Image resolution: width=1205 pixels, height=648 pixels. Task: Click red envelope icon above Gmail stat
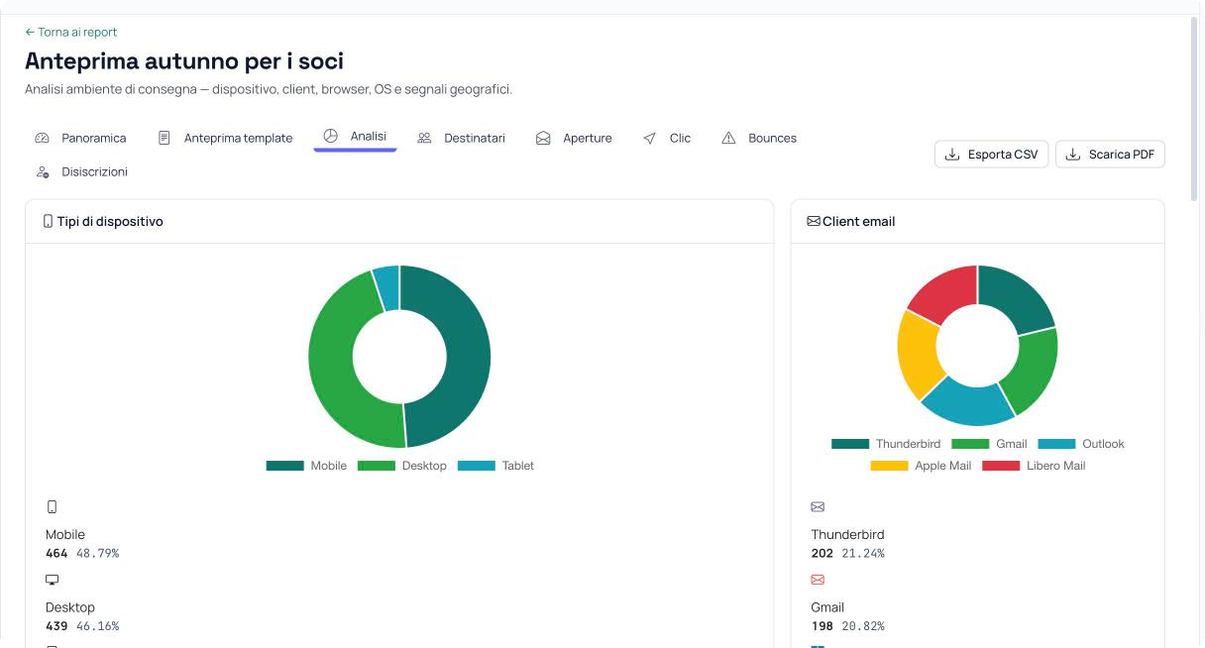tap(818, 580)
